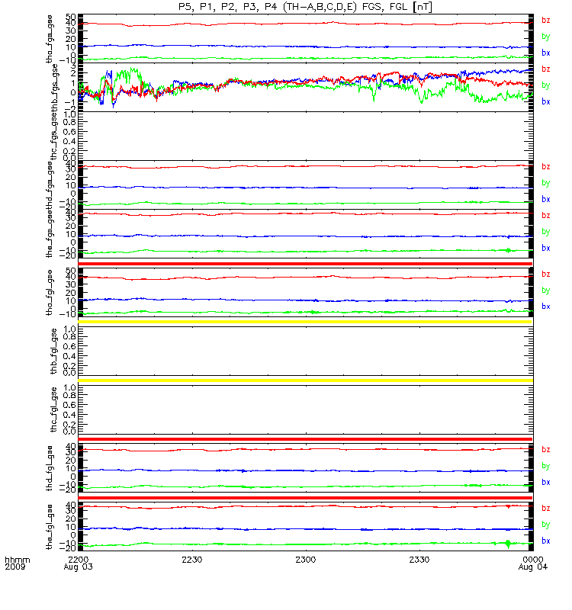Select the by legend label of the tha_fgs_gse panel
The width and height of the screenshot is (572, 610).
545,37
